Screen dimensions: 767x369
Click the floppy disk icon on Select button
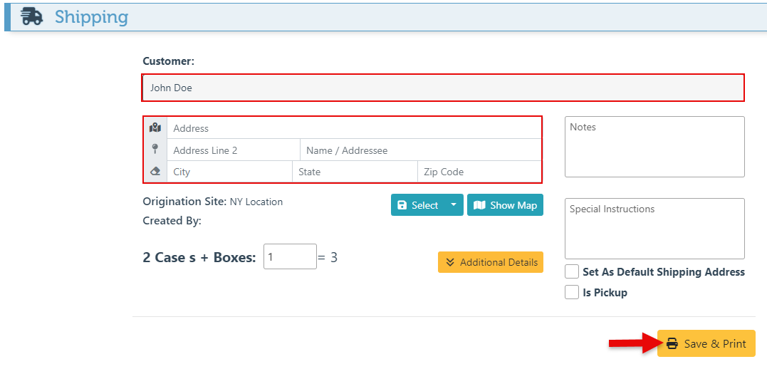(x=402, y=205)
